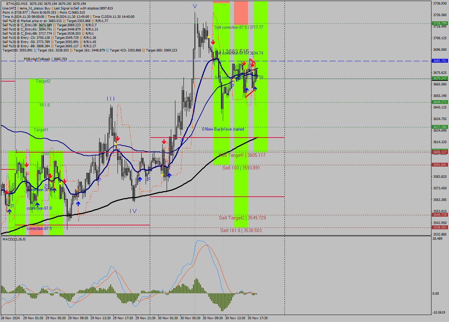Click the '29 Nov 09:30' time axis label
The image size is (449, 322).
pos(78,318)
